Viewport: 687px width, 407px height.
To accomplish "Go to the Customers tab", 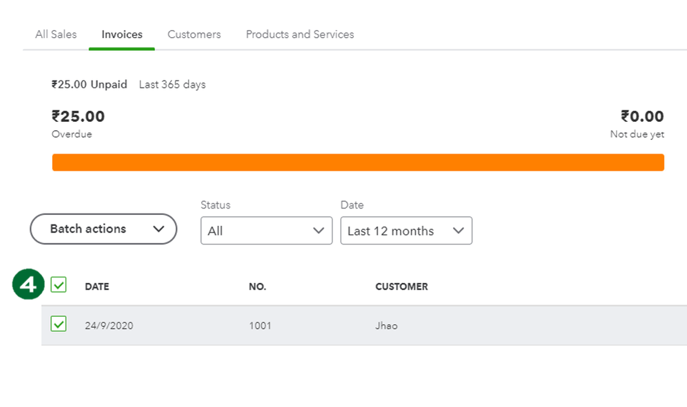I will coord(194,34).
